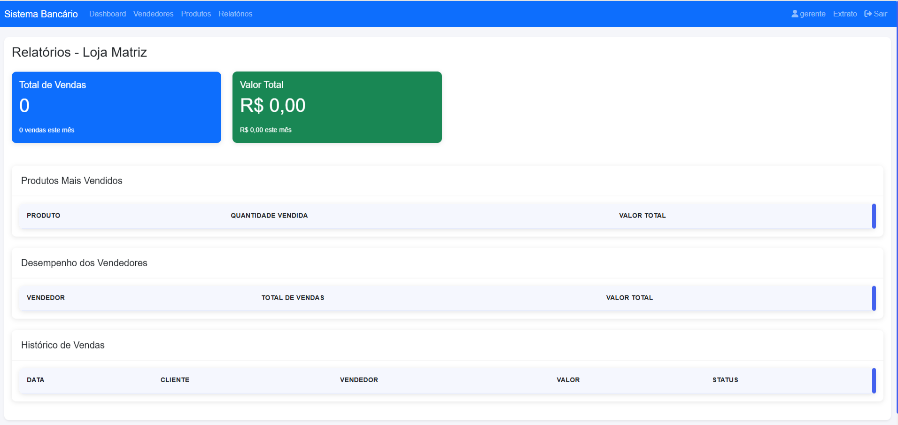Click the Data column header
898x425 pixels.
(x=36, y=380)
